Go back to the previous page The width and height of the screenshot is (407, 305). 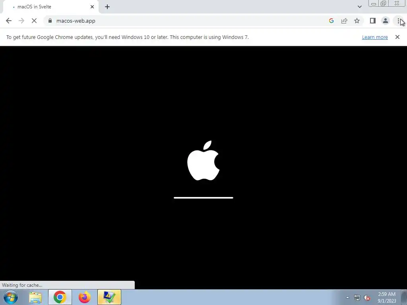9,21
